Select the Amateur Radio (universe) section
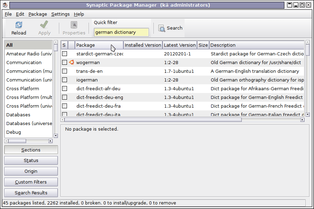This screenshot has height=209, width=314. 28,54
